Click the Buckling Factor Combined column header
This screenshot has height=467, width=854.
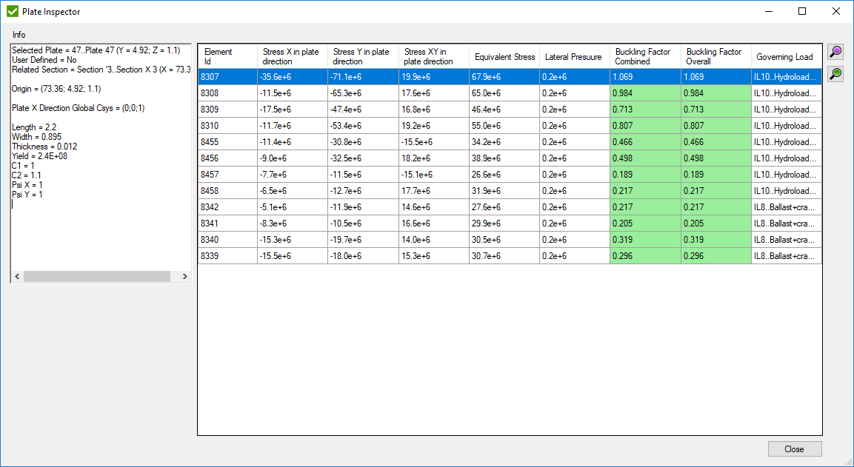coord(645,56)
